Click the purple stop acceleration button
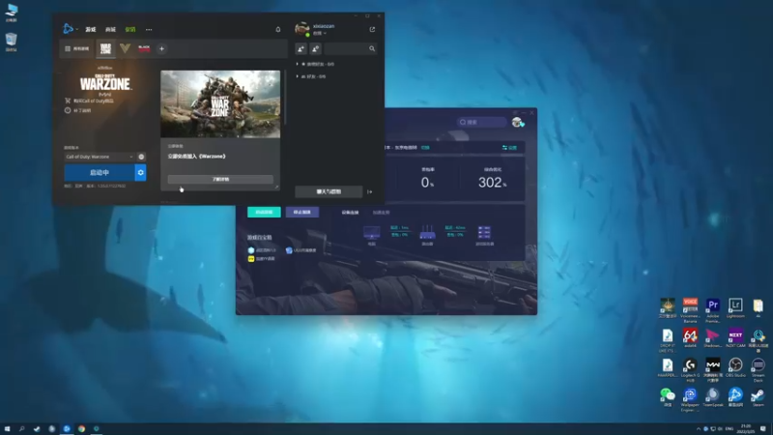Screen dimensions: 773x435 [x=302, y=212]
